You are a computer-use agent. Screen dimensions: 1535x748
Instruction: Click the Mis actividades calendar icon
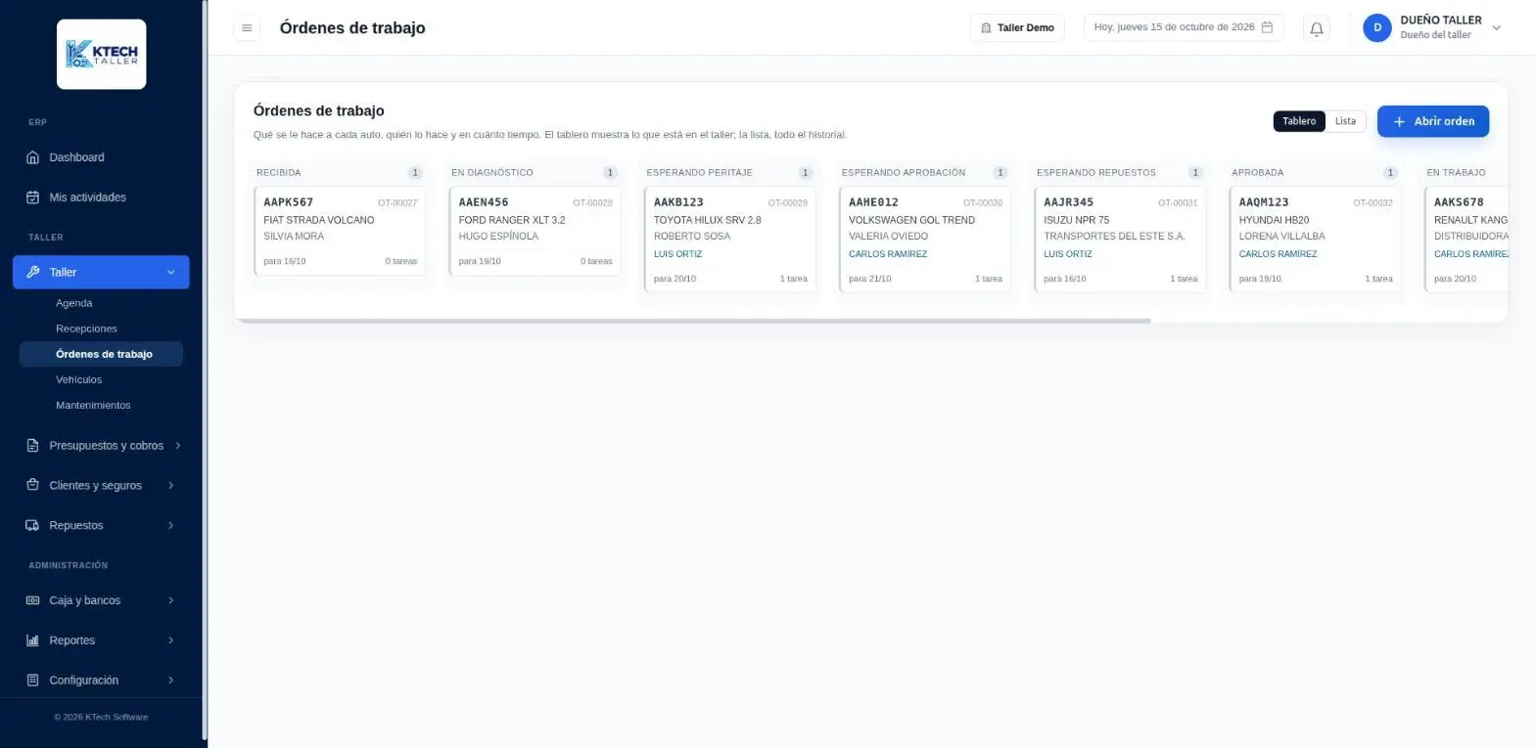[x=32, y=198]
